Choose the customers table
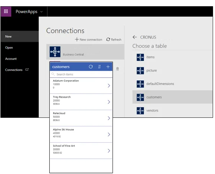The height and width of the screenshot is (174, 215). point(172,97)
